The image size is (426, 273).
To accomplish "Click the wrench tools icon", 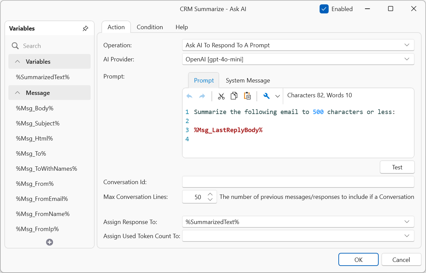I will pyautogui.click(x=267, y=96).
